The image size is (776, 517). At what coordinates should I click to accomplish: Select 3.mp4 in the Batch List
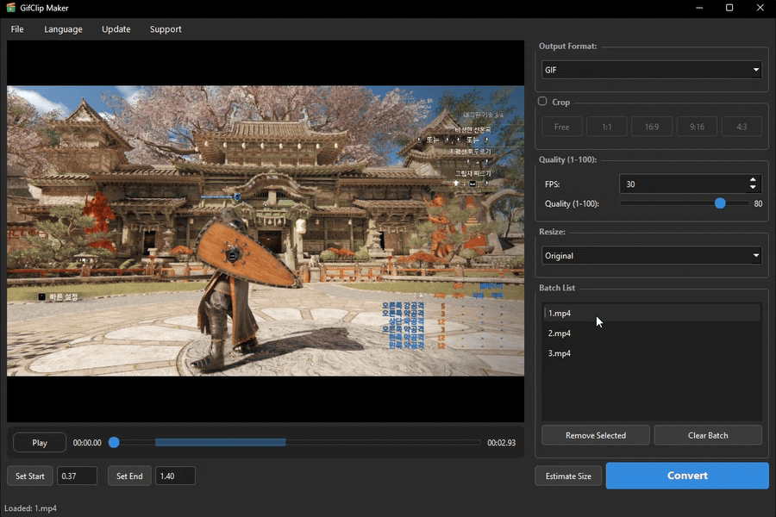[x=651, y=353]
